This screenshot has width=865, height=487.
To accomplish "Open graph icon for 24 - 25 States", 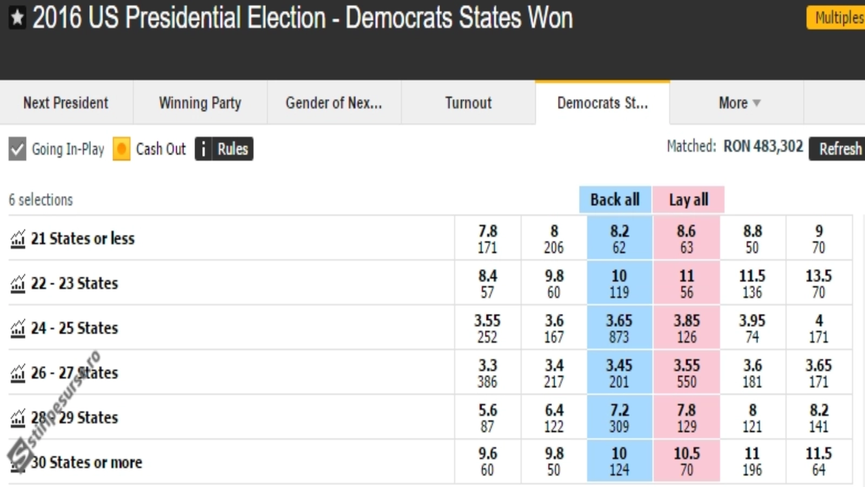I will 18,328.
